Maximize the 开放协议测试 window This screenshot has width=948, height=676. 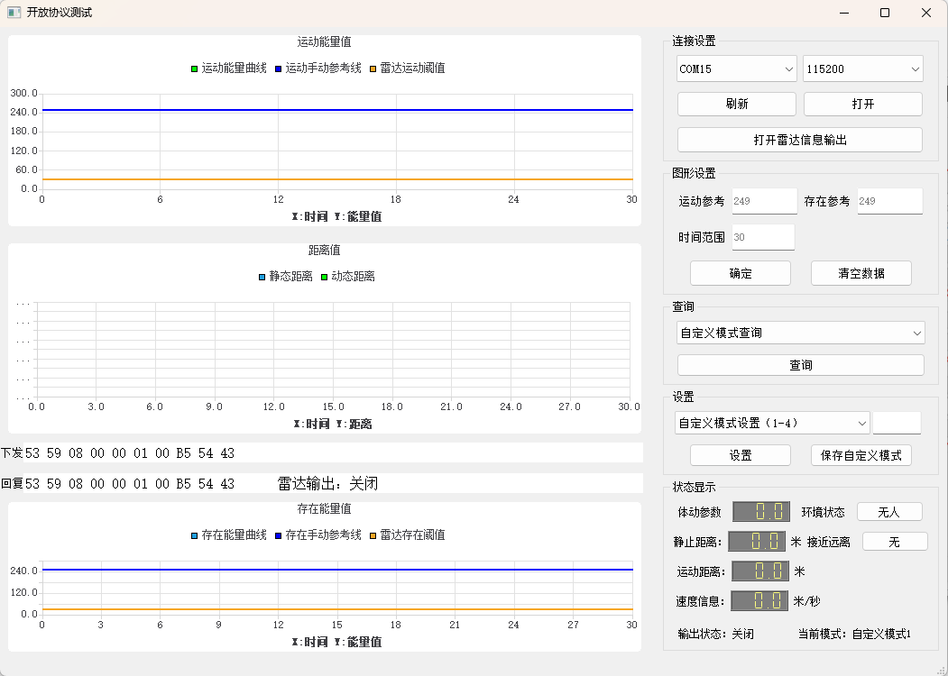click(x=885, y=13)
